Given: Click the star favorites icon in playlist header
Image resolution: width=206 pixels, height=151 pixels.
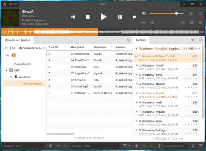Looking at the screenshot, I should coord(193,40).
